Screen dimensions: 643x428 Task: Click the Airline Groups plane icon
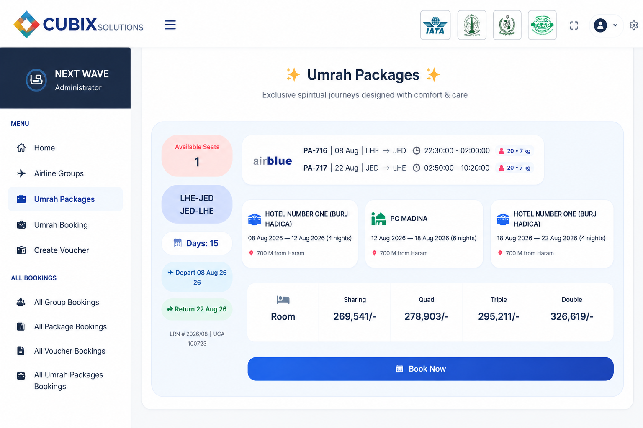[21, 173]
